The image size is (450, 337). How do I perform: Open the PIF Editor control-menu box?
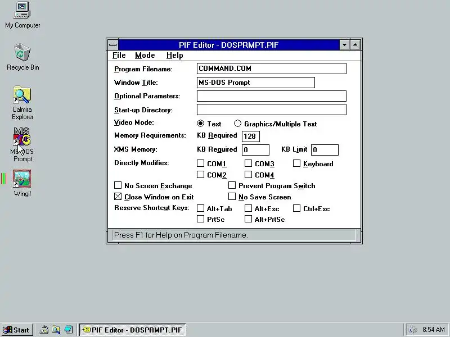(x=113, y=45)
